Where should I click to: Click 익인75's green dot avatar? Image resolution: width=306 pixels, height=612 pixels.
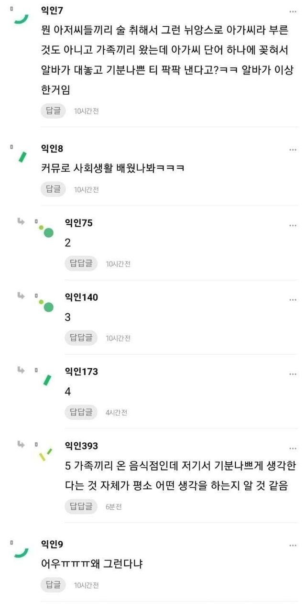pyautogui.click(x=46, y=231)
